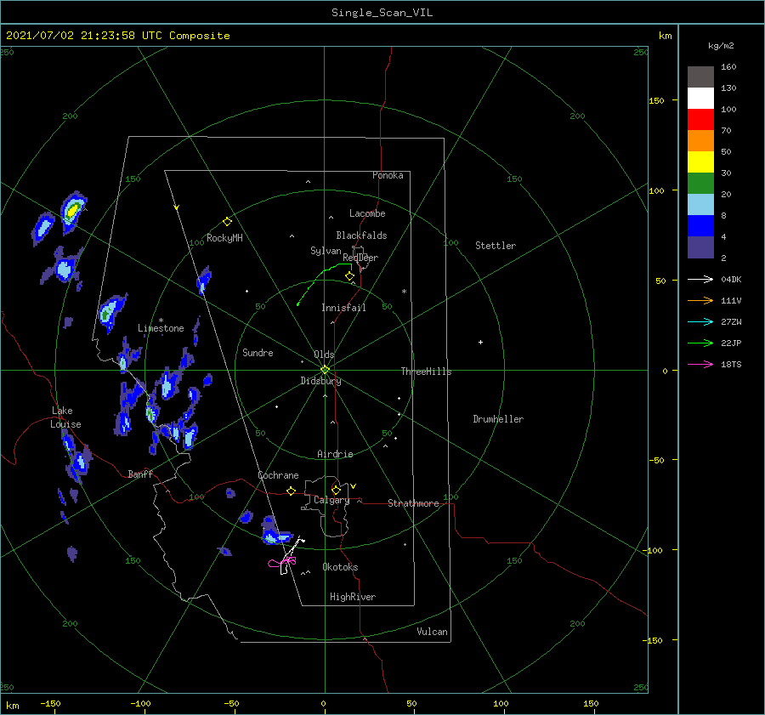Click the green 22JP track arrow in legend
The width and height of the screenshot is (765, 715).
[700, 343]
